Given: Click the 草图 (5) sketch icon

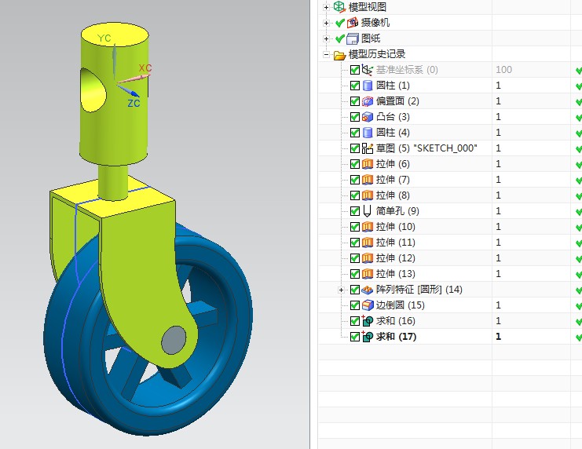Looking at the screenshot, I should (367, 148).
